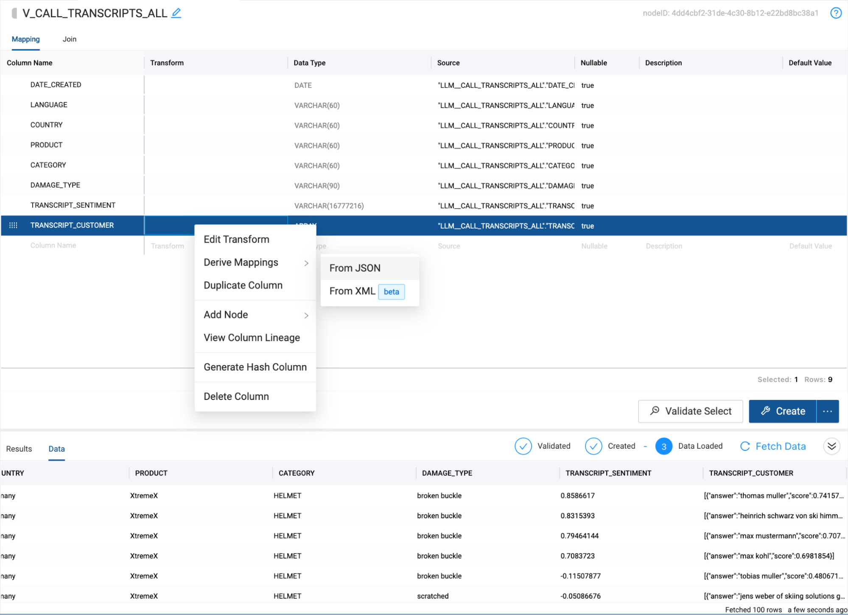Click the Column Name header
Screen dimensions: 848x615
pyautogui.click(x=30, y=63)
